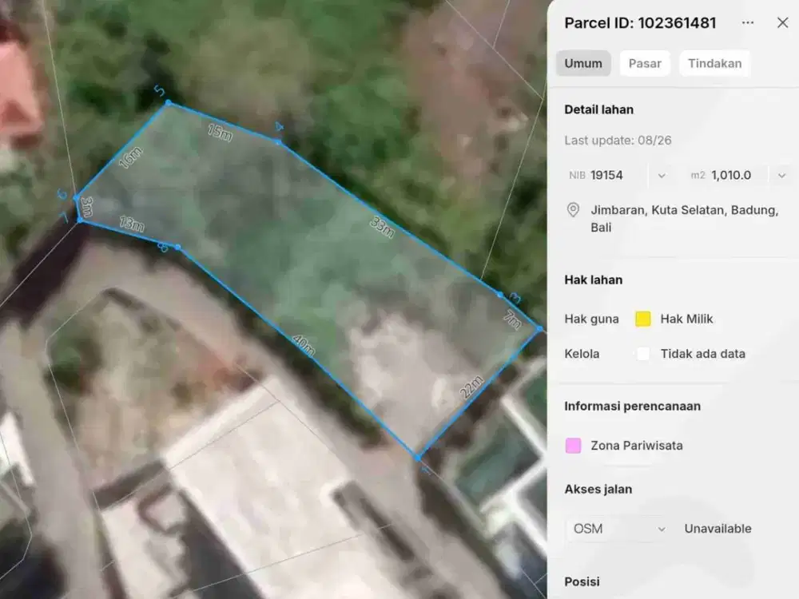Select parcel vertex number 5
The width and height of the screenshot is (799, 599).
[x=169, y=103]
